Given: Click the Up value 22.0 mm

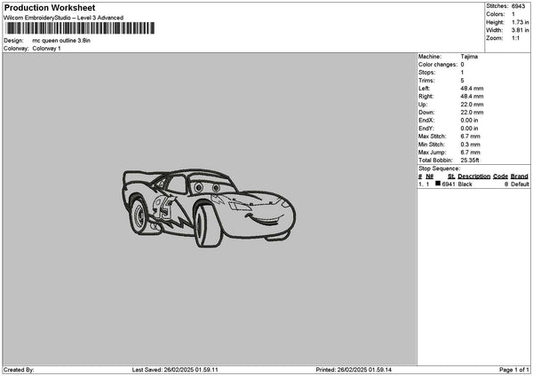Looking at the screenshot, I should pos(472,105).
